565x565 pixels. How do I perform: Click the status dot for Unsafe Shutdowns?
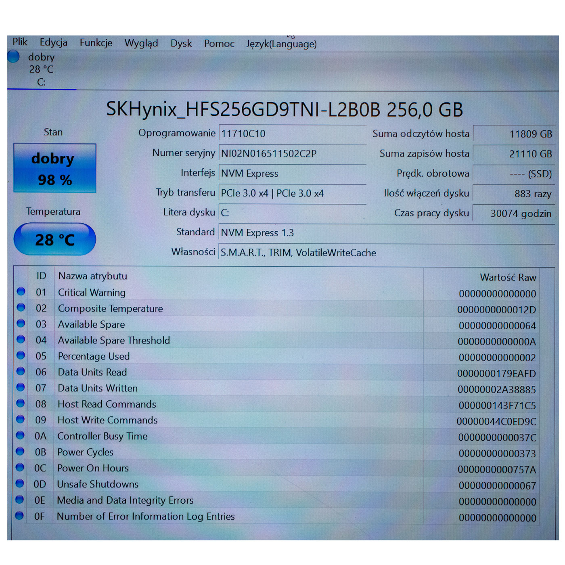[19, 483]
